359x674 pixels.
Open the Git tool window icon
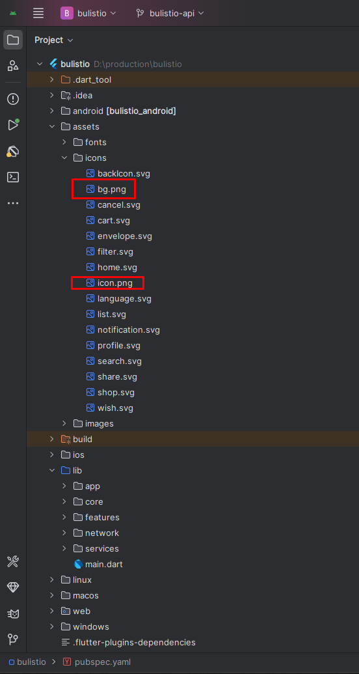[x=13, y=639]
